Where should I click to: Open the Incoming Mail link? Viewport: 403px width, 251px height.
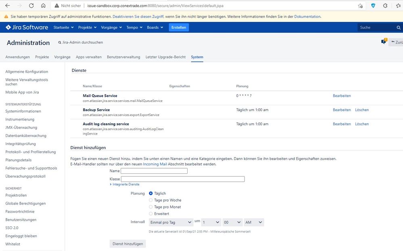point(155,164)
